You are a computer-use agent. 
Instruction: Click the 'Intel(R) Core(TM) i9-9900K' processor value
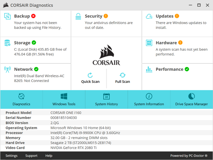point(85,133)
